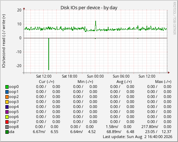The height and width of the screenshot is (142, 178).
Task: Select the oop5 device label
Action: [x=14, y=112]
